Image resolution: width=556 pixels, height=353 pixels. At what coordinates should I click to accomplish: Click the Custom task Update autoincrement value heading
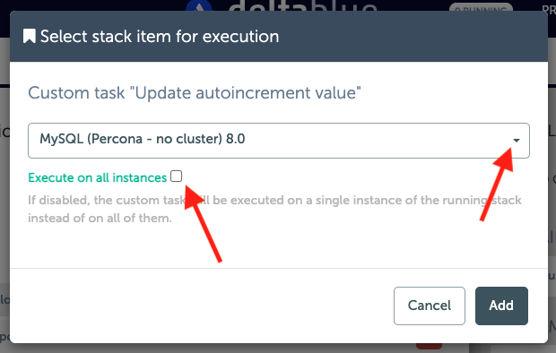coord(195,93)
